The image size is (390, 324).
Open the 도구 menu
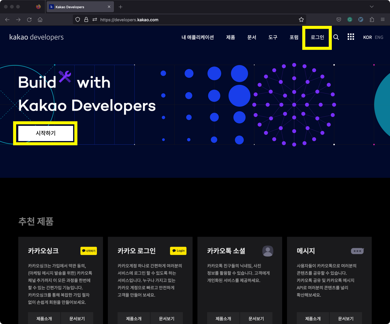pyautogui.click(x=273, y=37)
